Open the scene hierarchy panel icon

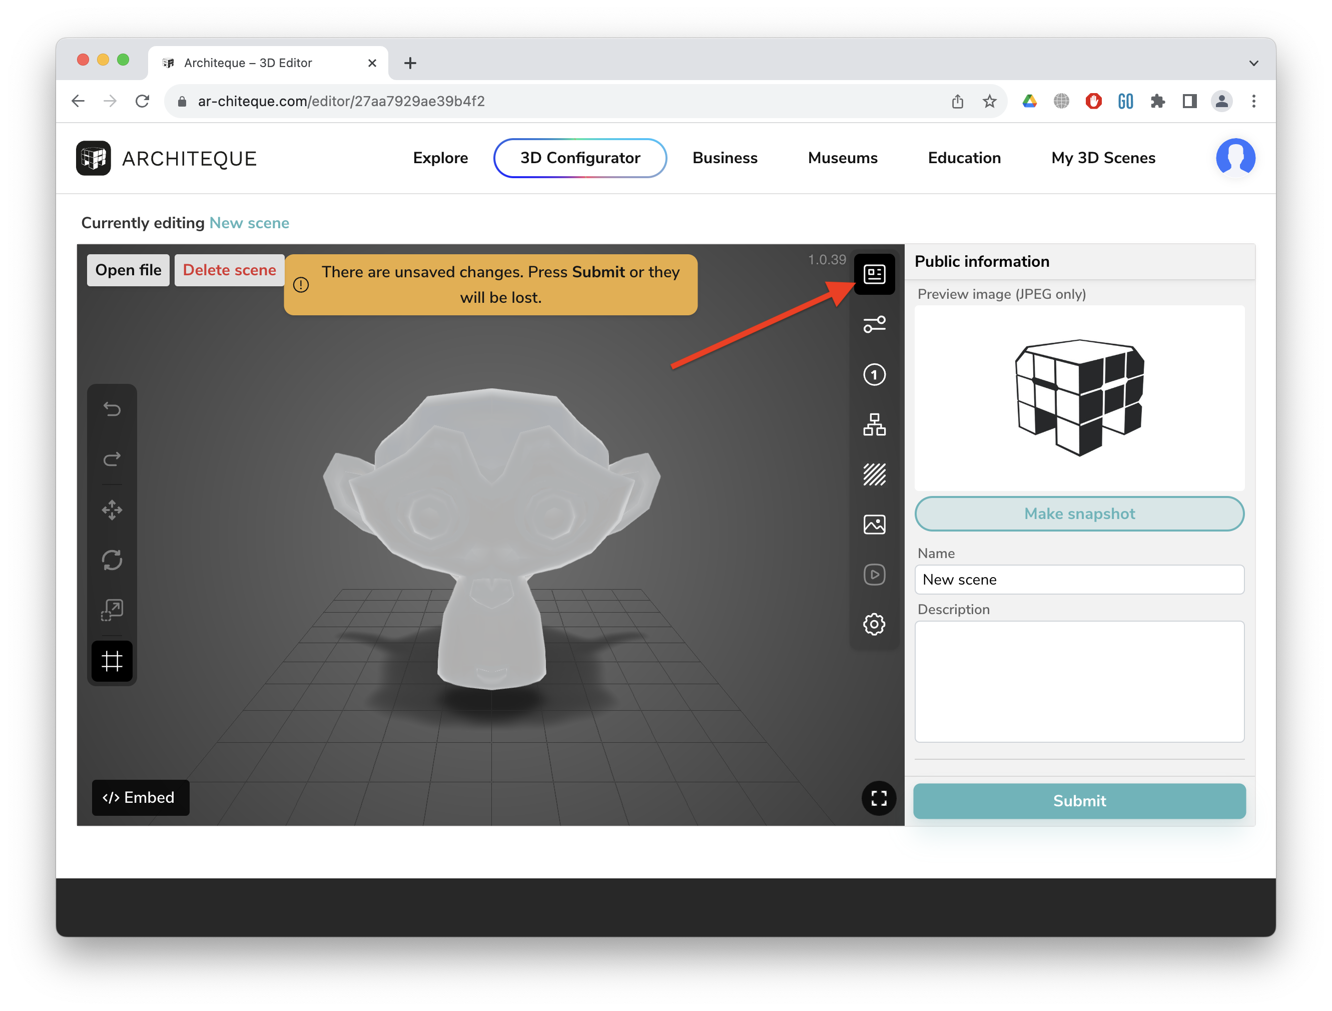coord(874,424)
